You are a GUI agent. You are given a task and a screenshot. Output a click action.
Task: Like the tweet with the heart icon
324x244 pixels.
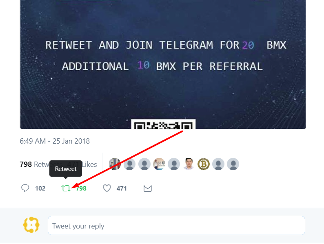coord(107,188)
